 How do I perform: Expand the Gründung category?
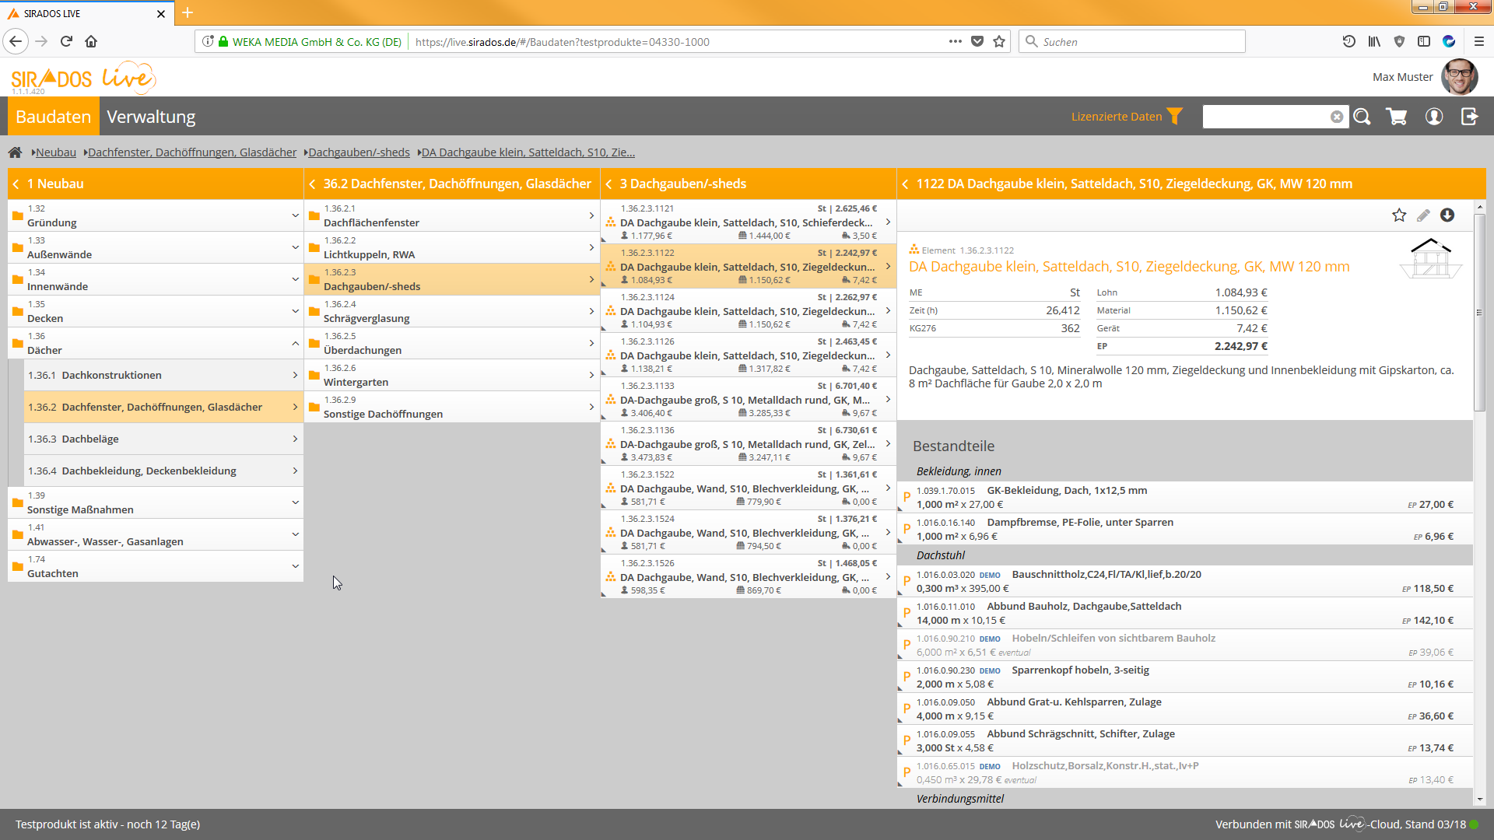(x=295, y=215)
